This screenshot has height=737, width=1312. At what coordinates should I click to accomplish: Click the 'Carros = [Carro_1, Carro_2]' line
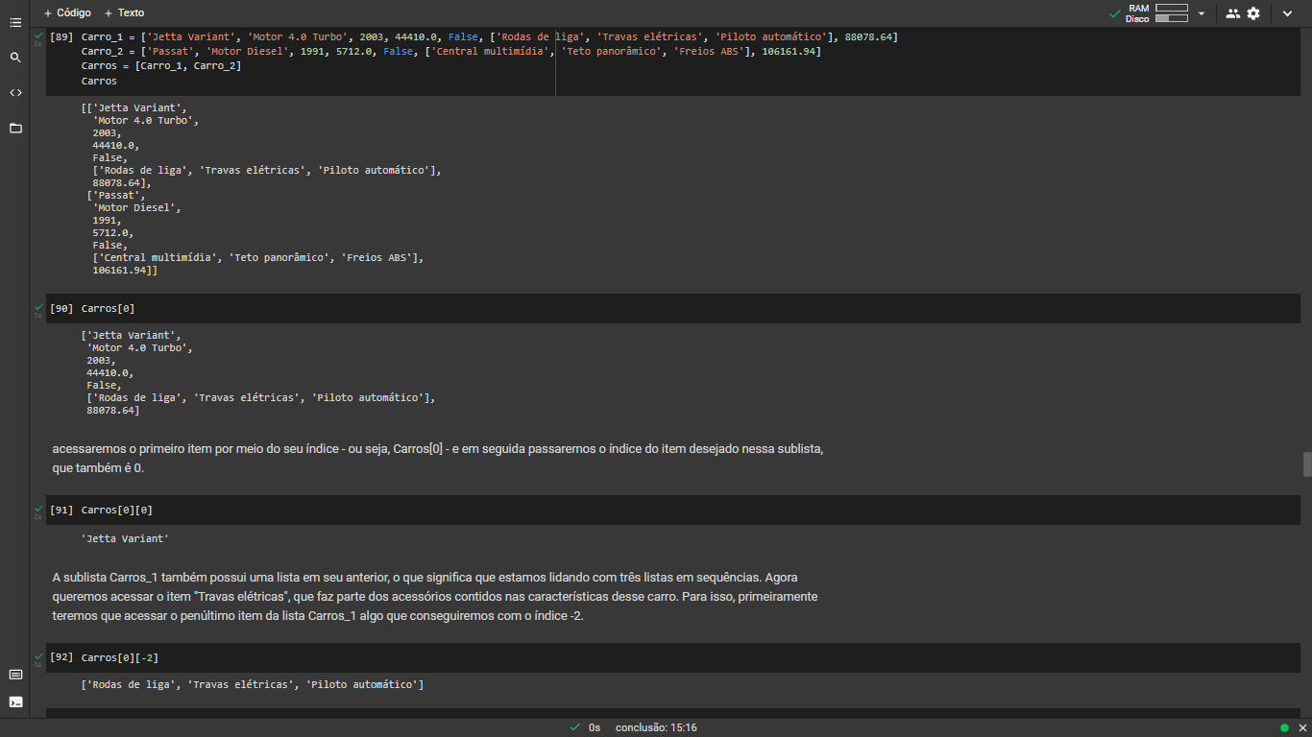coord(161,66)
